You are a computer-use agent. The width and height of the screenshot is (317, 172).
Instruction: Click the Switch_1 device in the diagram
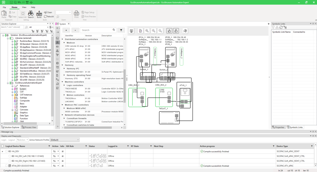point(148,76)
